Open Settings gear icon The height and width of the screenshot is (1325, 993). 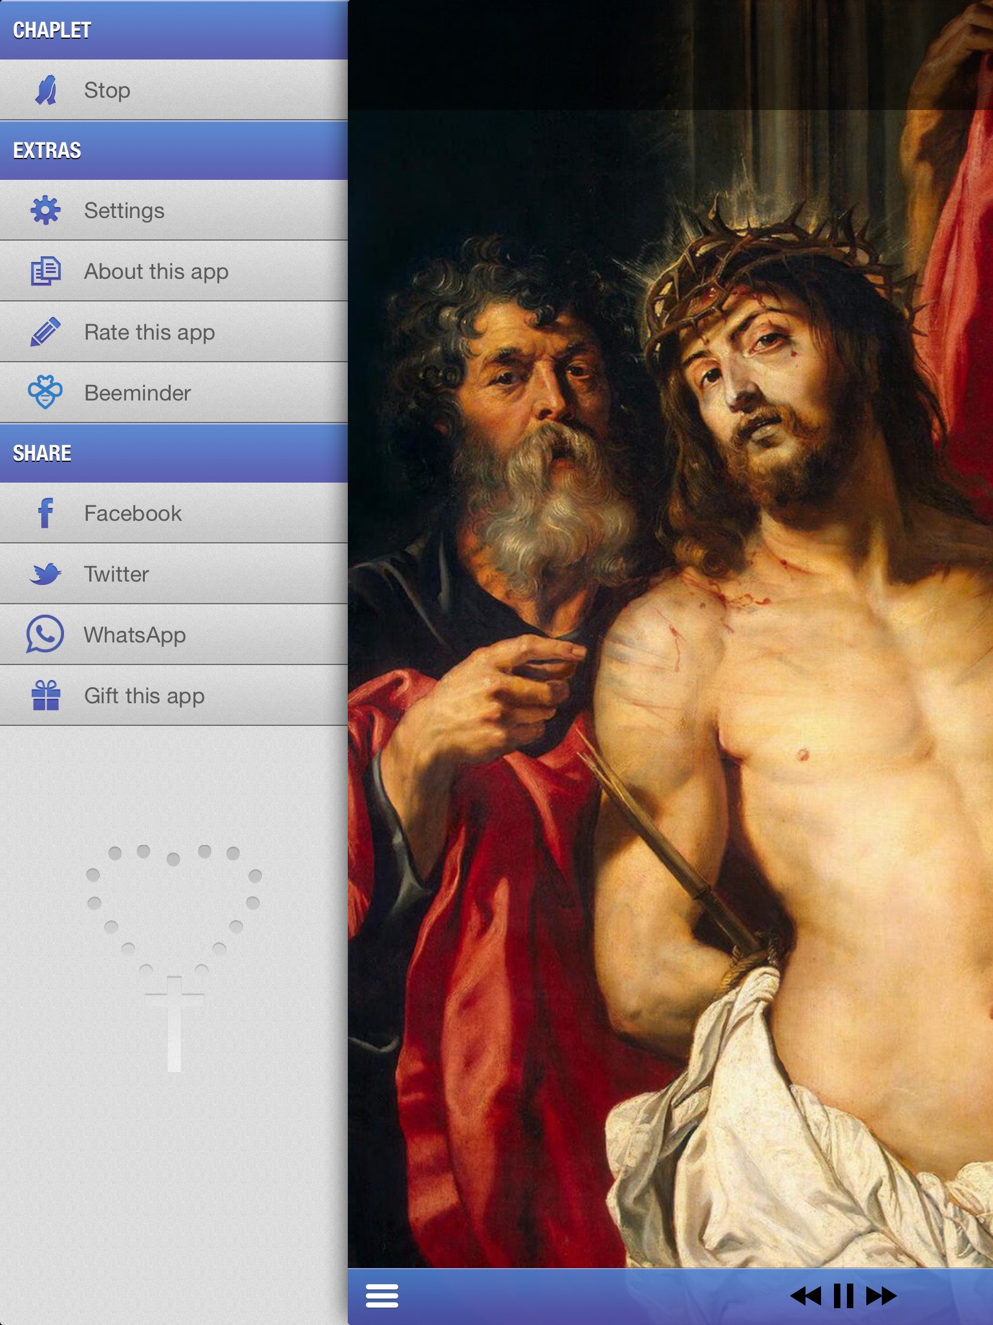coord(45,210)
